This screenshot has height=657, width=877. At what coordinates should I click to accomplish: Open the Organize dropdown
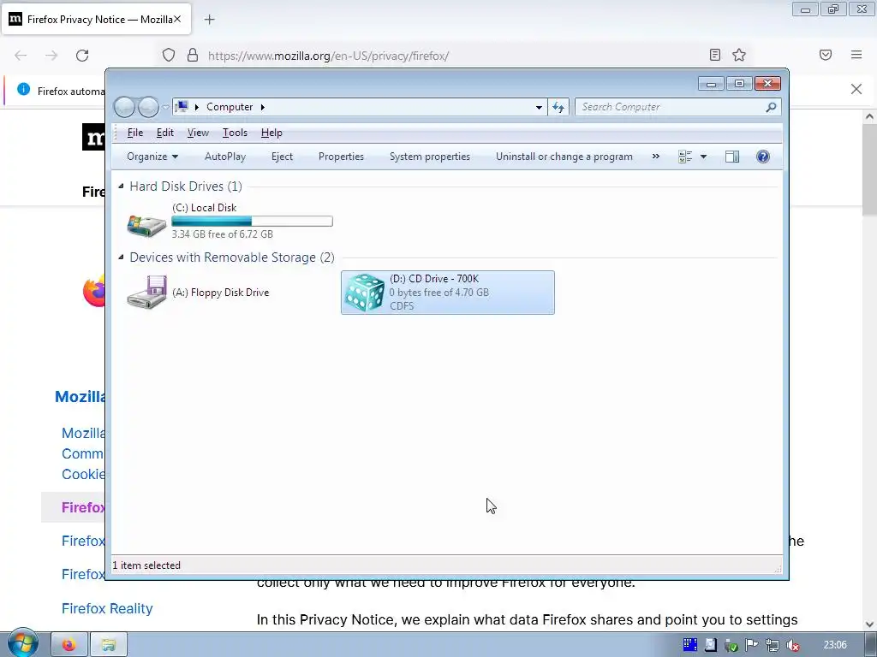pos(152,157)
